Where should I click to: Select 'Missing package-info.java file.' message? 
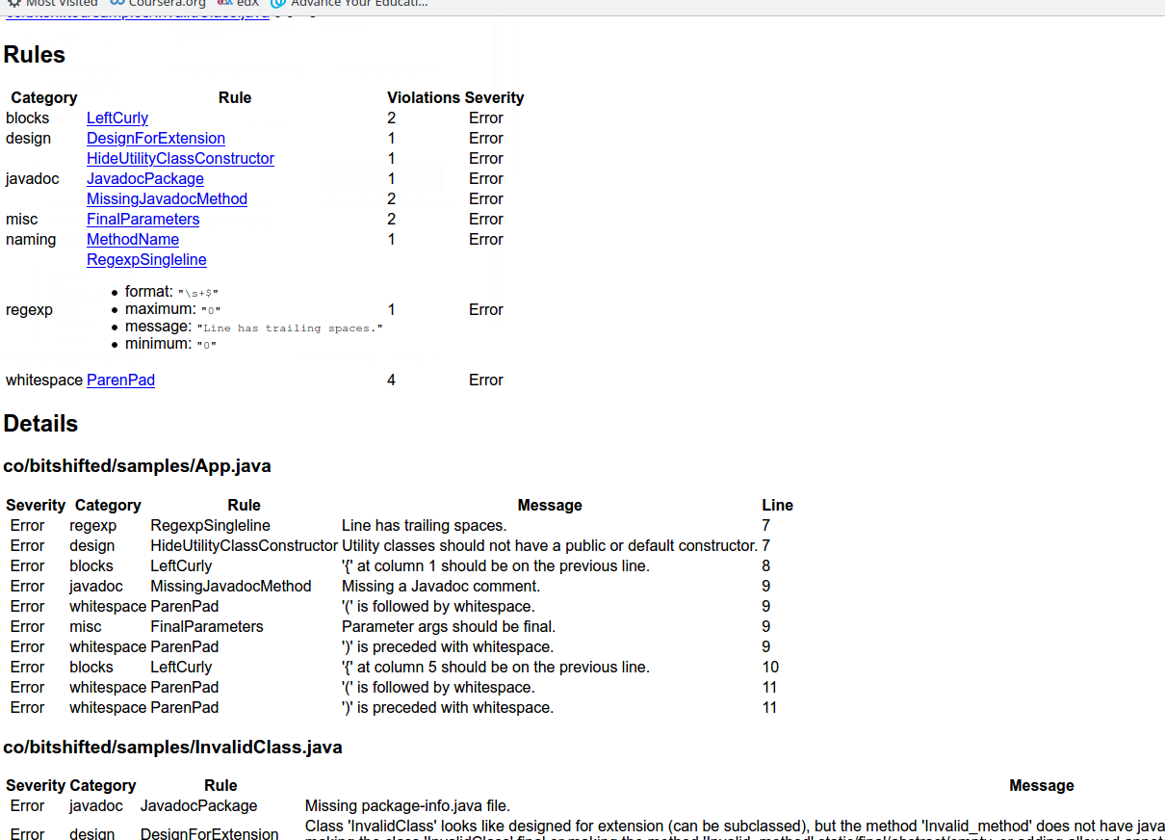click(407, 805)
